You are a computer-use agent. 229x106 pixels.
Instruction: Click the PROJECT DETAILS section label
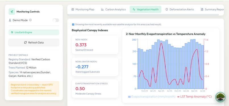[18, 55]
